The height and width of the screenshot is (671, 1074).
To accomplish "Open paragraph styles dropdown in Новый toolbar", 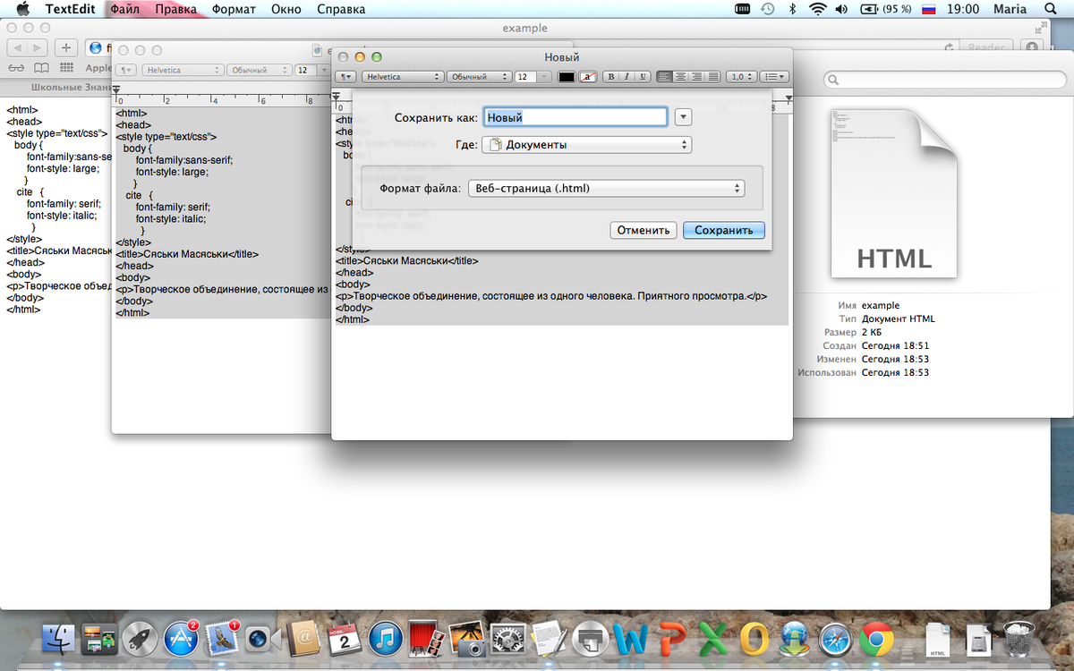I will coord(345,77).
